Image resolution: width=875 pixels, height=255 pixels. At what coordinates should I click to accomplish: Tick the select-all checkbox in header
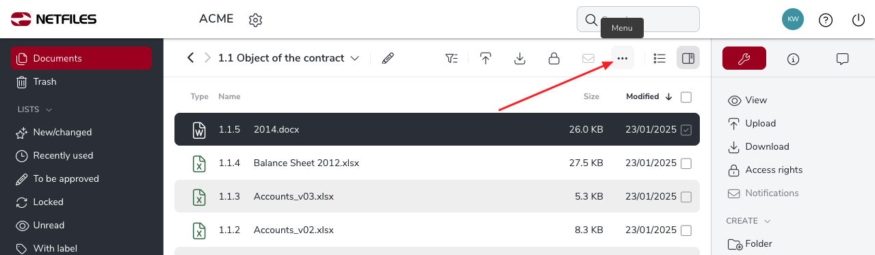[x=686, y=97]
